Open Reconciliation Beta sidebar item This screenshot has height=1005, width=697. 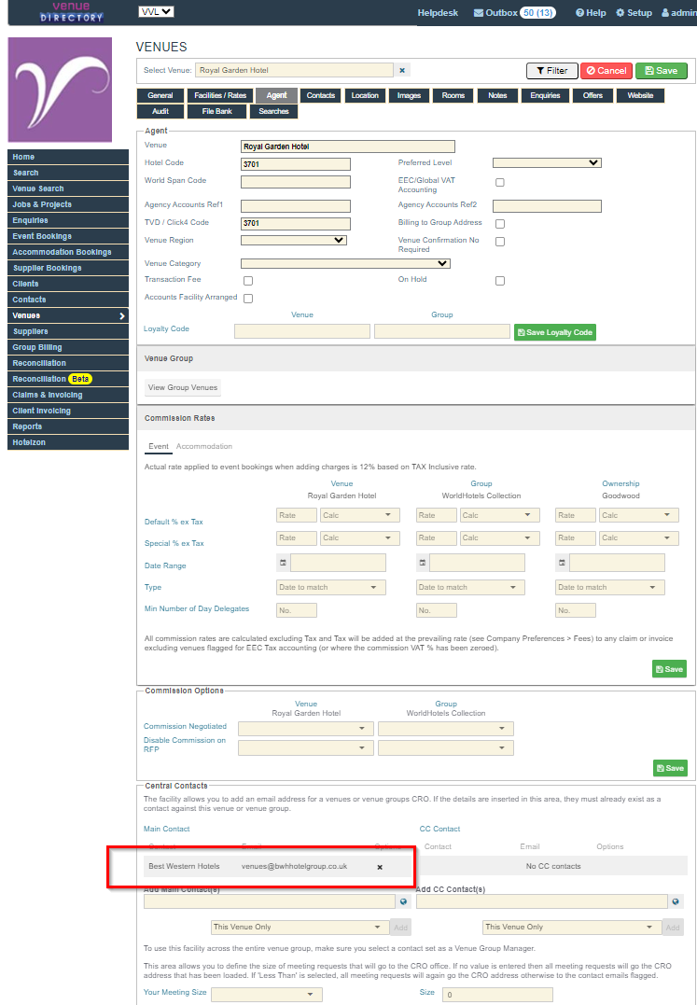[68, 379]
